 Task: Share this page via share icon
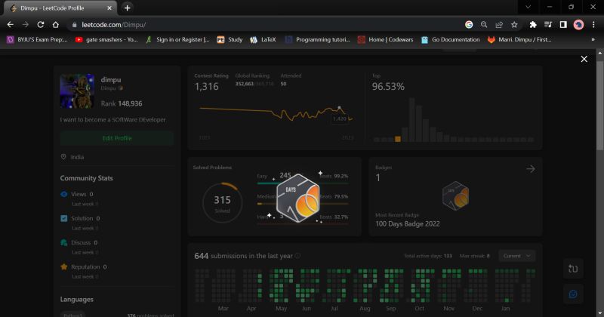499,25
